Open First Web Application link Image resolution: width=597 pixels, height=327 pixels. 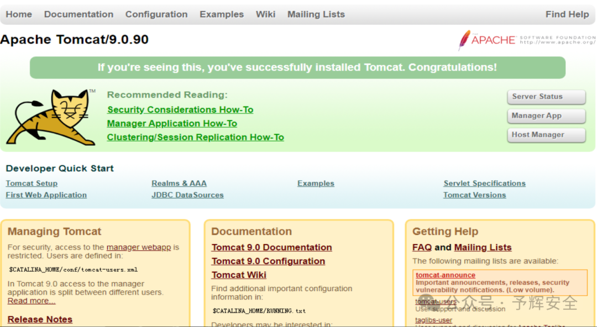point(46,195)
